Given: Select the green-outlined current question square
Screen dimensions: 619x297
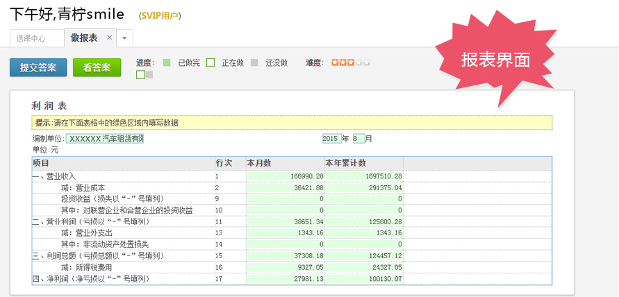Looking at the screenshot, I should [x=140, y=74].
